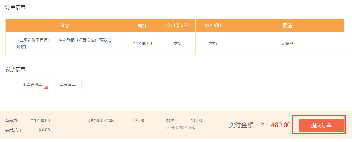Click the 现价 column header
This screenshot has height=142, width=352.
(142, 26)
